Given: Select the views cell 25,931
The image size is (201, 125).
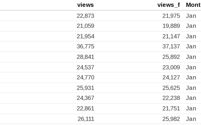Looking at the screenshot, I should (85, 88).
